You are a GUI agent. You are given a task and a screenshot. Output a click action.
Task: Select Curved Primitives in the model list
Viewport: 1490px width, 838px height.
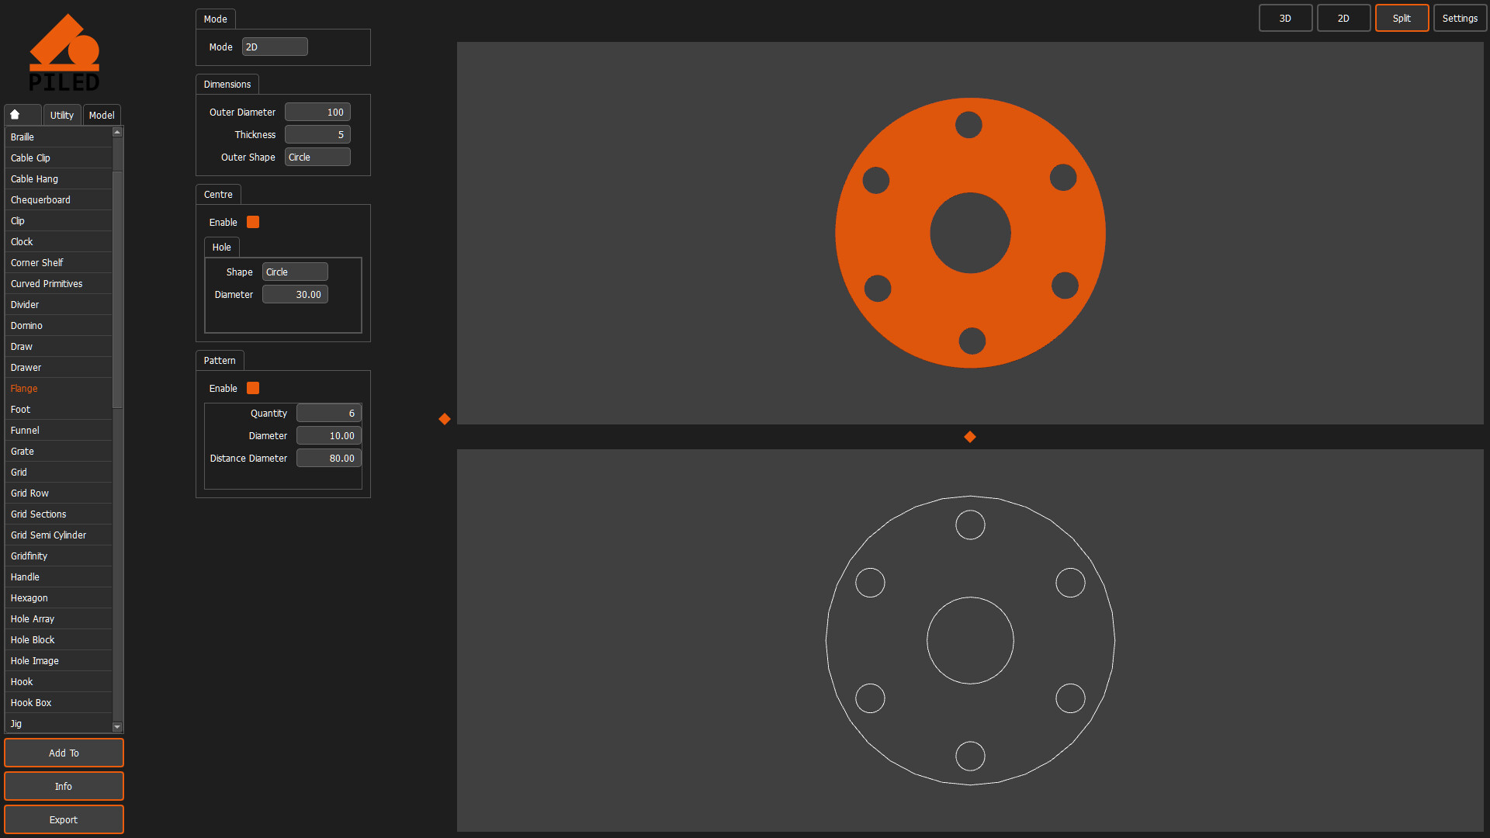[x=58, y=283]
